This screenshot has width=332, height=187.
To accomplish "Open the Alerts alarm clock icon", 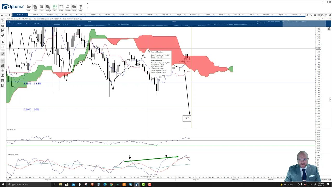I will [x=61, y=7].
